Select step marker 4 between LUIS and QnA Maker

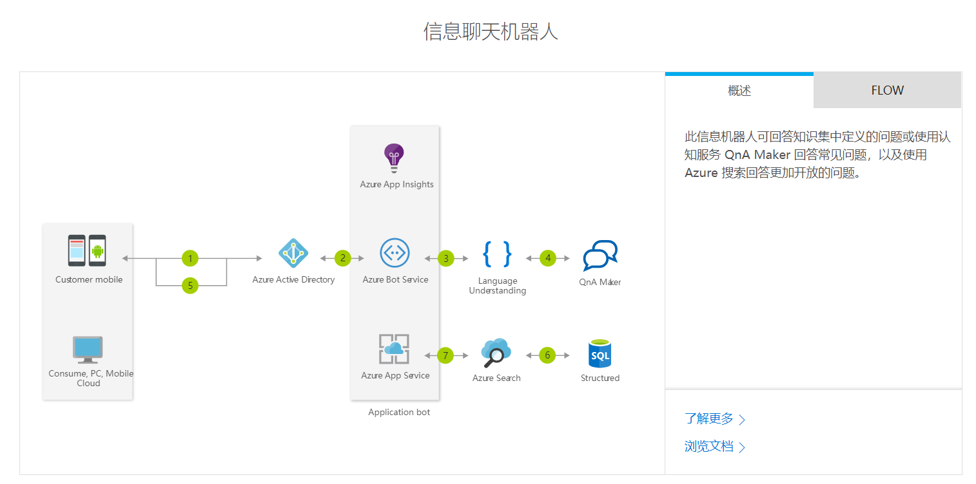tap(548, 257)
